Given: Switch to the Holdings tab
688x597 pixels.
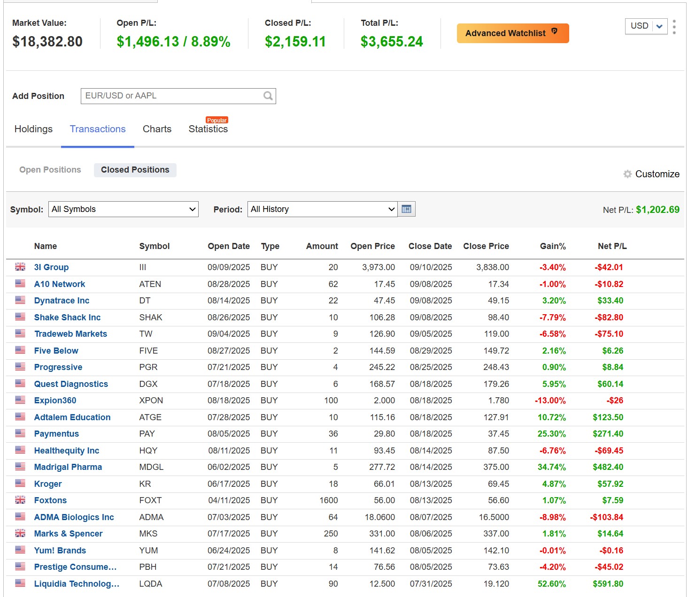Looking at the screenshot, I should (33, 129).
